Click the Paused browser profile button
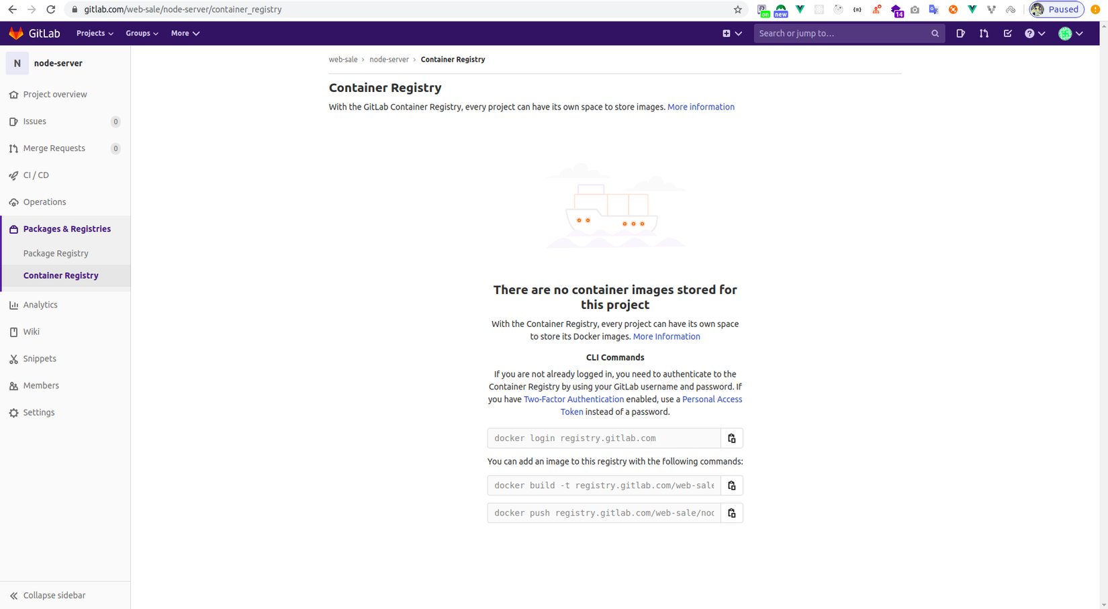The image size is (1108, 609). click(x=1056, y=9)
